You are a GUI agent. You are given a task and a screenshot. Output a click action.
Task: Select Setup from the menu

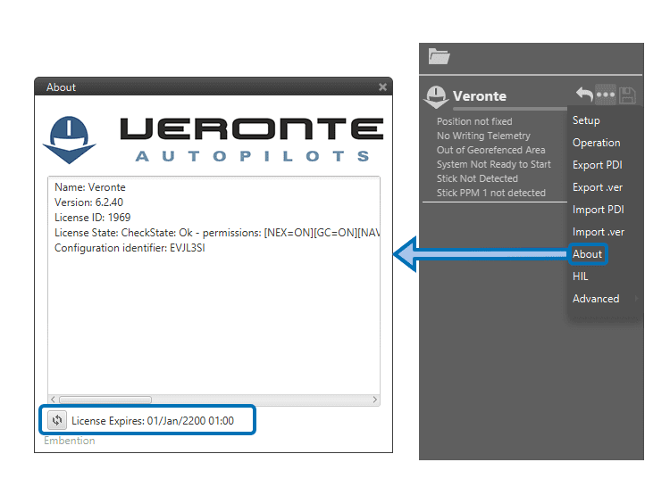click(x=586, y=120)
